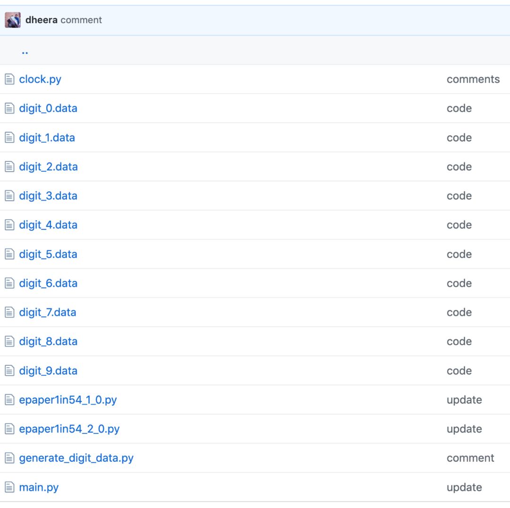Open digit_7.data file
510x508 pixels.
pyautogui.click(x=48, y=312)
